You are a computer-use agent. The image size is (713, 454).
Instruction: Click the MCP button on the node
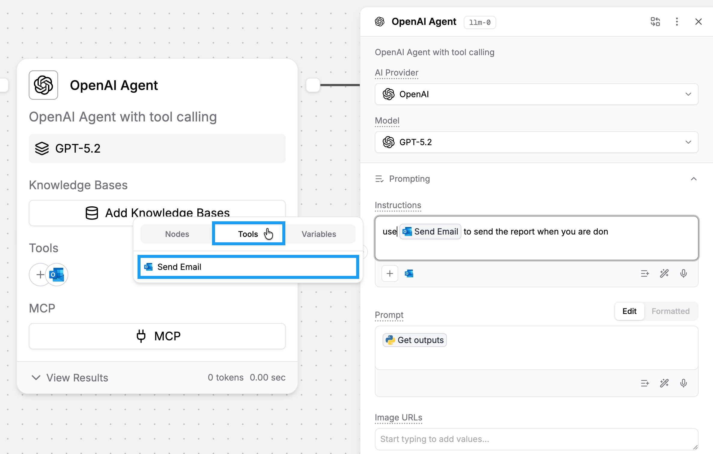point(157,336)
